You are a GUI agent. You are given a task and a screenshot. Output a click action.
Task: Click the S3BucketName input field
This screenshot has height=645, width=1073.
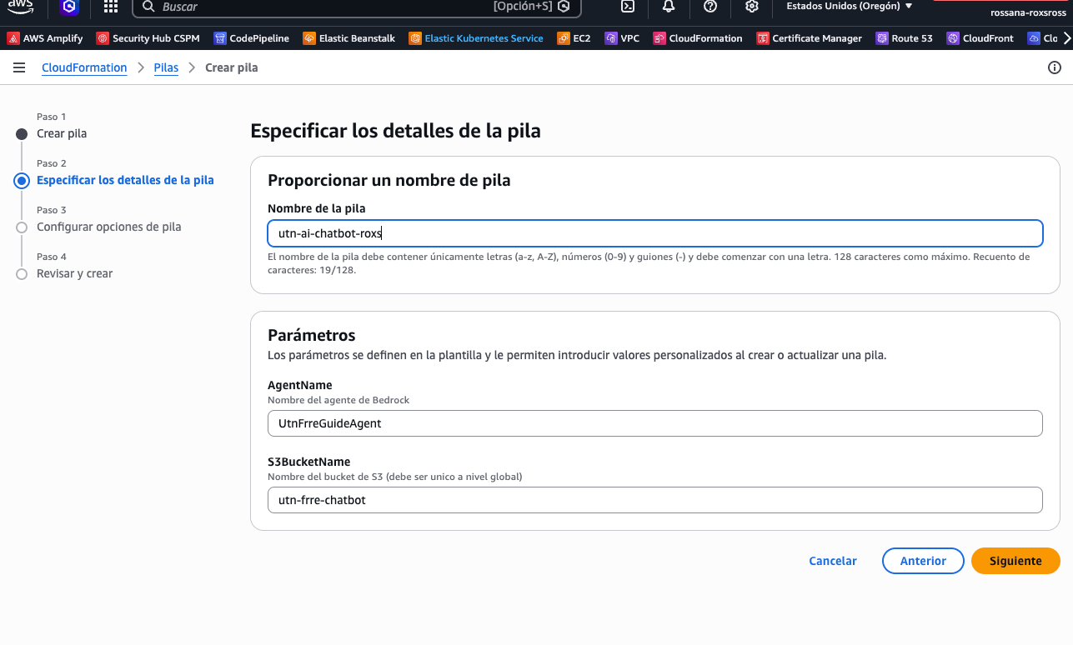[655, 500]
